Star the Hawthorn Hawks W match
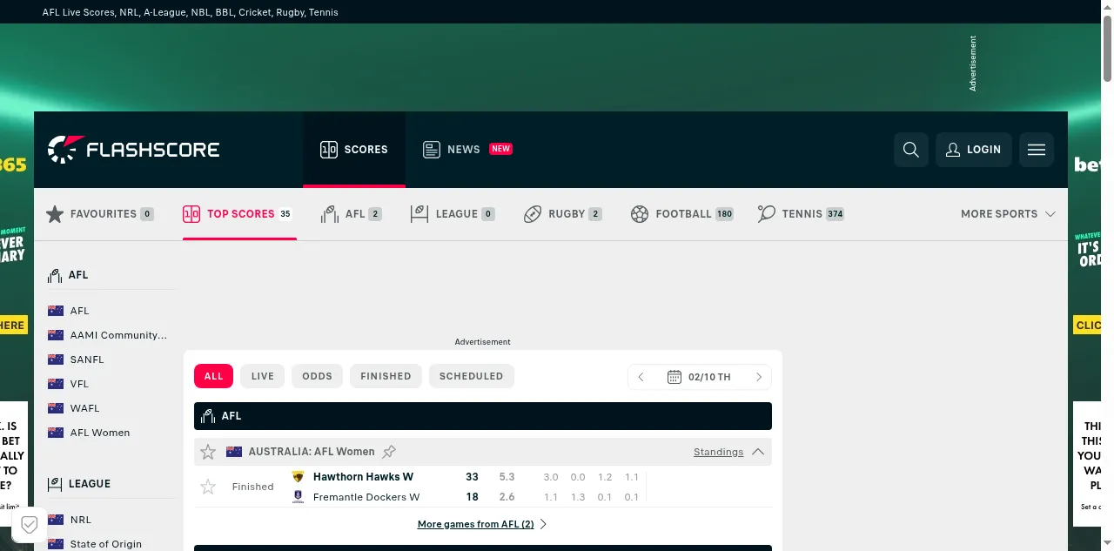 (x=208, y=487)
